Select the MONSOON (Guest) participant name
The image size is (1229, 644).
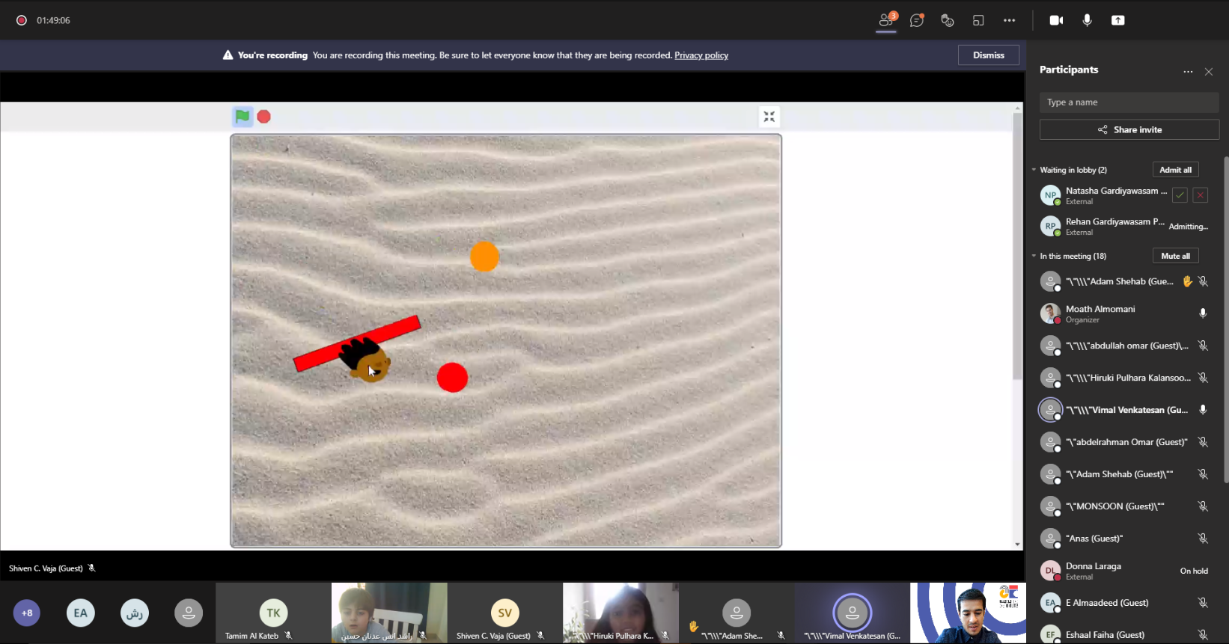coord(1114,506)
